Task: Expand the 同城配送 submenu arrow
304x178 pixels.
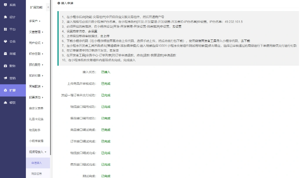Action: (42, 86)
